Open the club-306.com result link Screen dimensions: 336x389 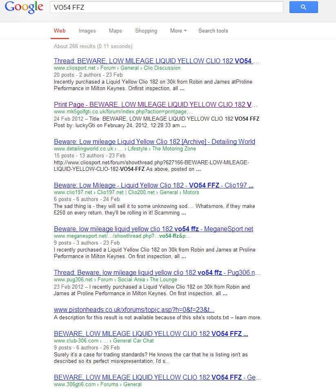coord(151,334)
